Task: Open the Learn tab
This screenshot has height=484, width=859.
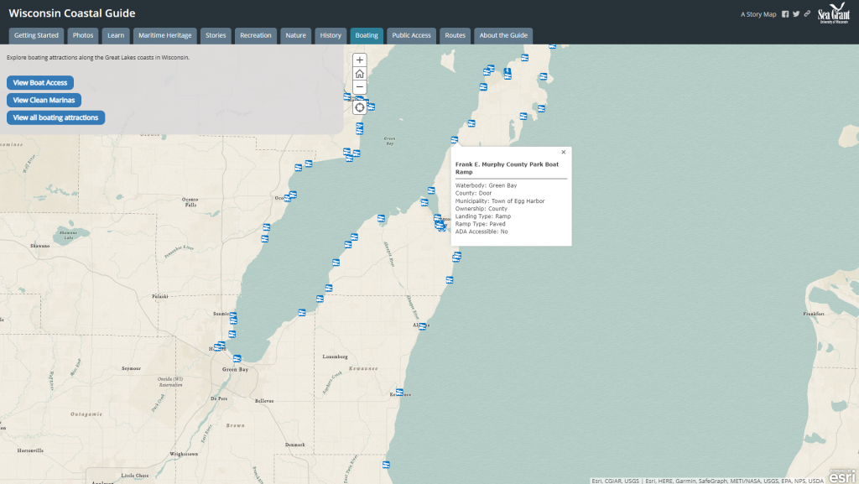Action: tap(116, 35)
